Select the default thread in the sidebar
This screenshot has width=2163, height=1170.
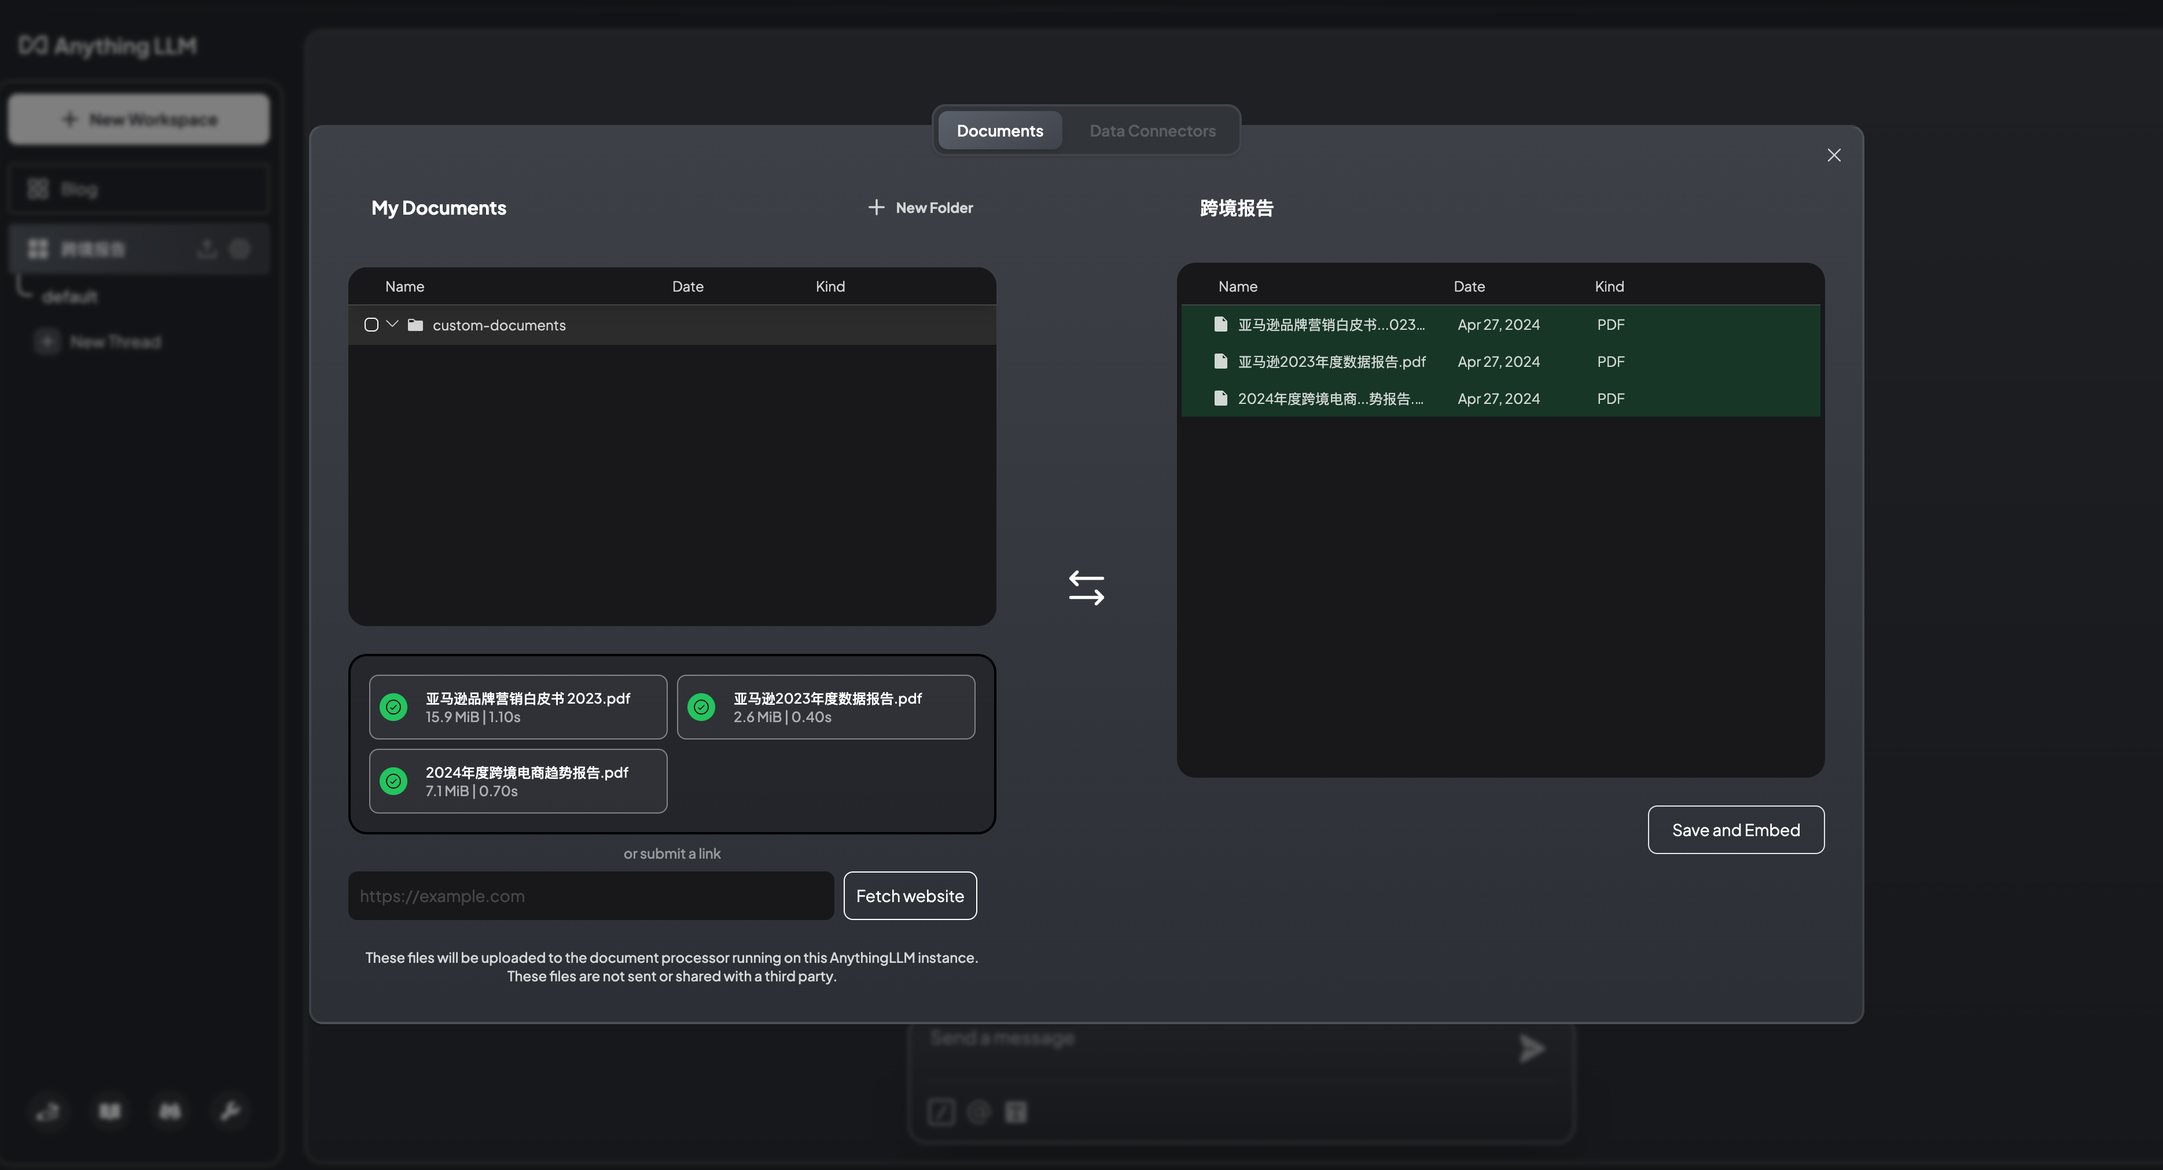click(x=71, y=296)
